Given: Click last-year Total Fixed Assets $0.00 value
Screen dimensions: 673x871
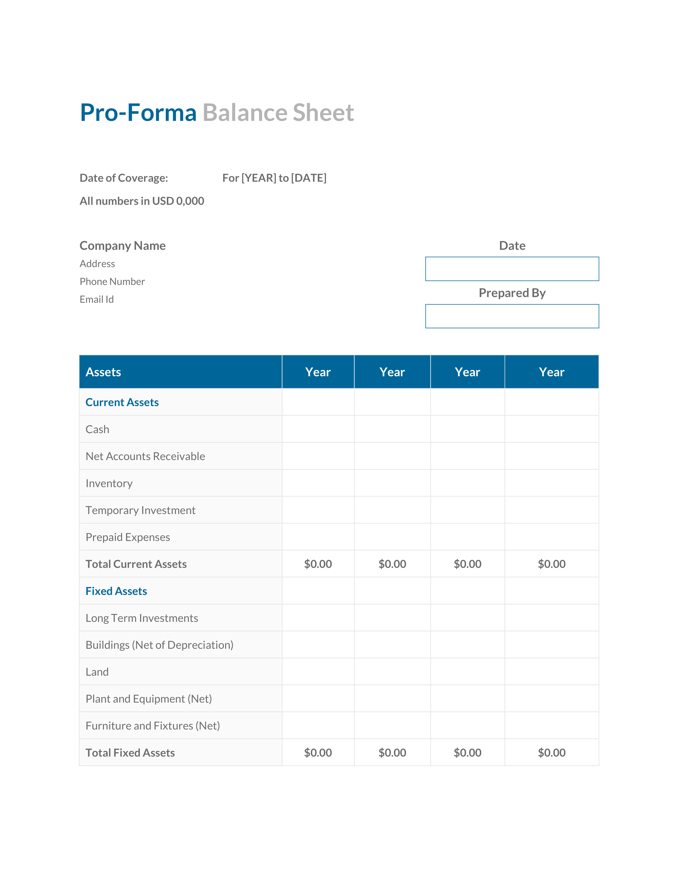Looking at the screenshot, I should (x=552, y=752).
